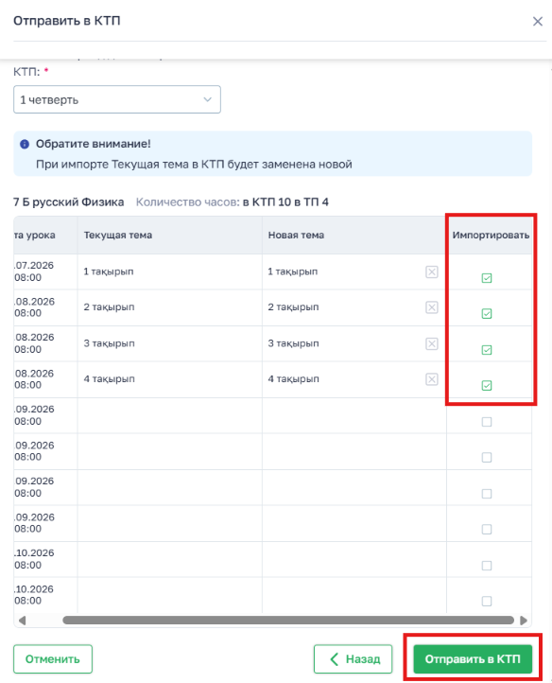Click the Отменить button
This screenshot has height=683, width=552.
tap(53, 659)
